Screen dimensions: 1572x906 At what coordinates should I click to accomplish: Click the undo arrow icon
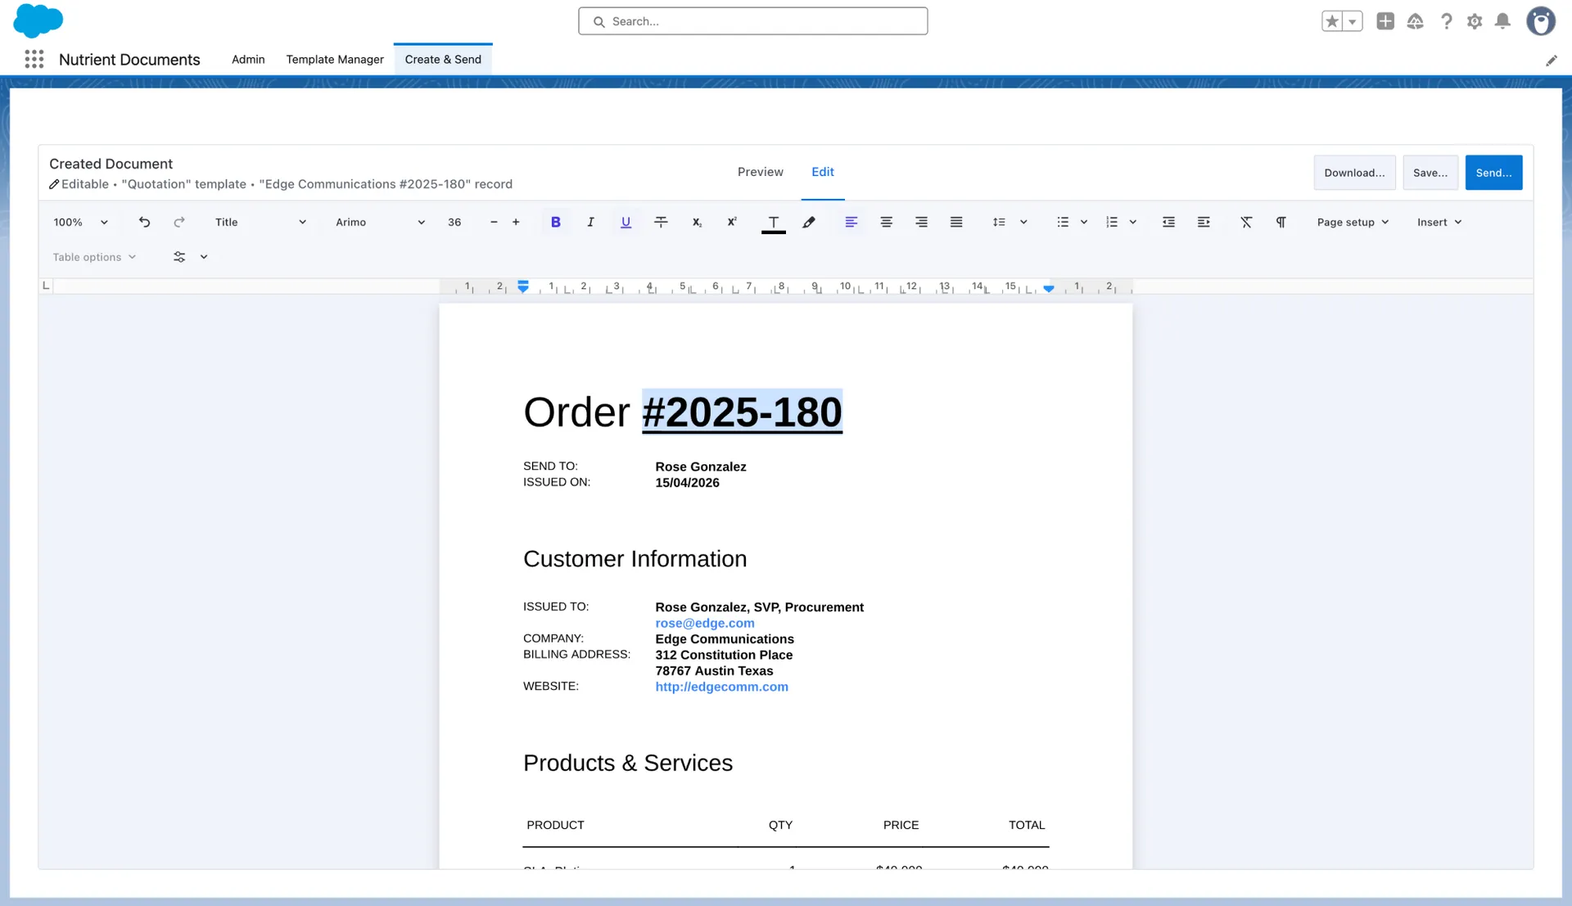point(144,222)
